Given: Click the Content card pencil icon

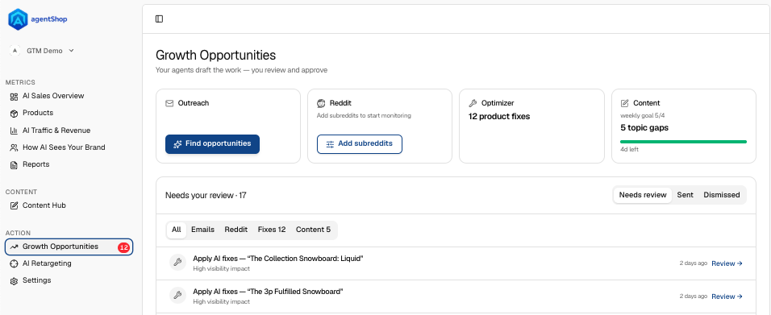Looking at the screenshot, I should (625, 103).
